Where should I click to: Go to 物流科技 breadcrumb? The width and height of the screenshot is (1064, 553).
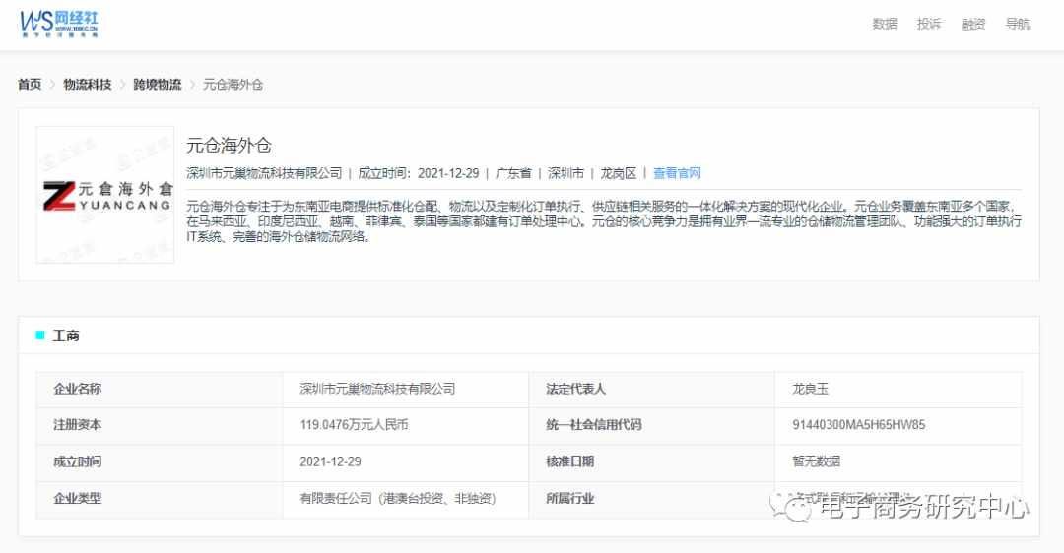[x=88, y=84]
